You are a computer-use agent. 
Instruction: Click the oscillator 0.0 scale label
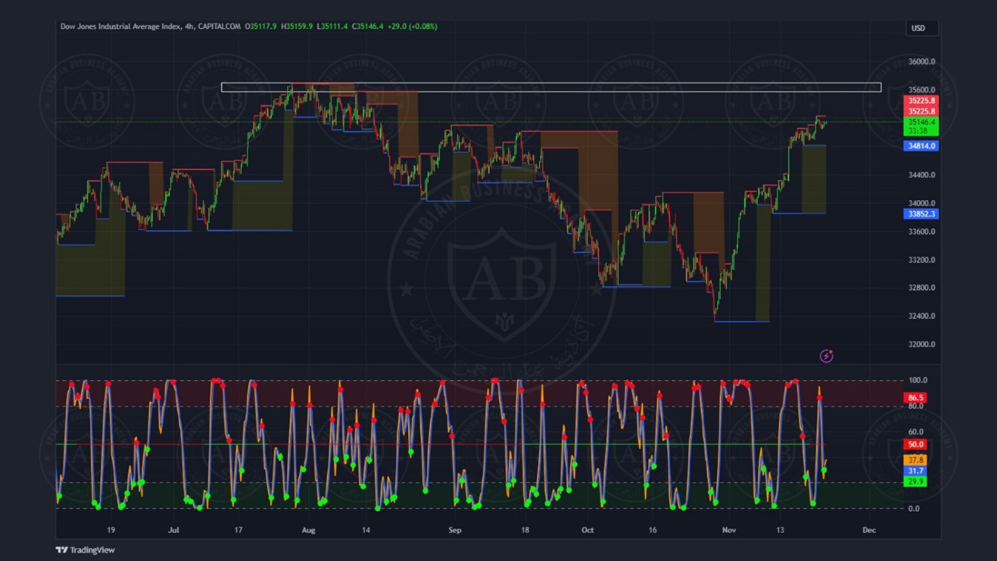tap(914, 508)
